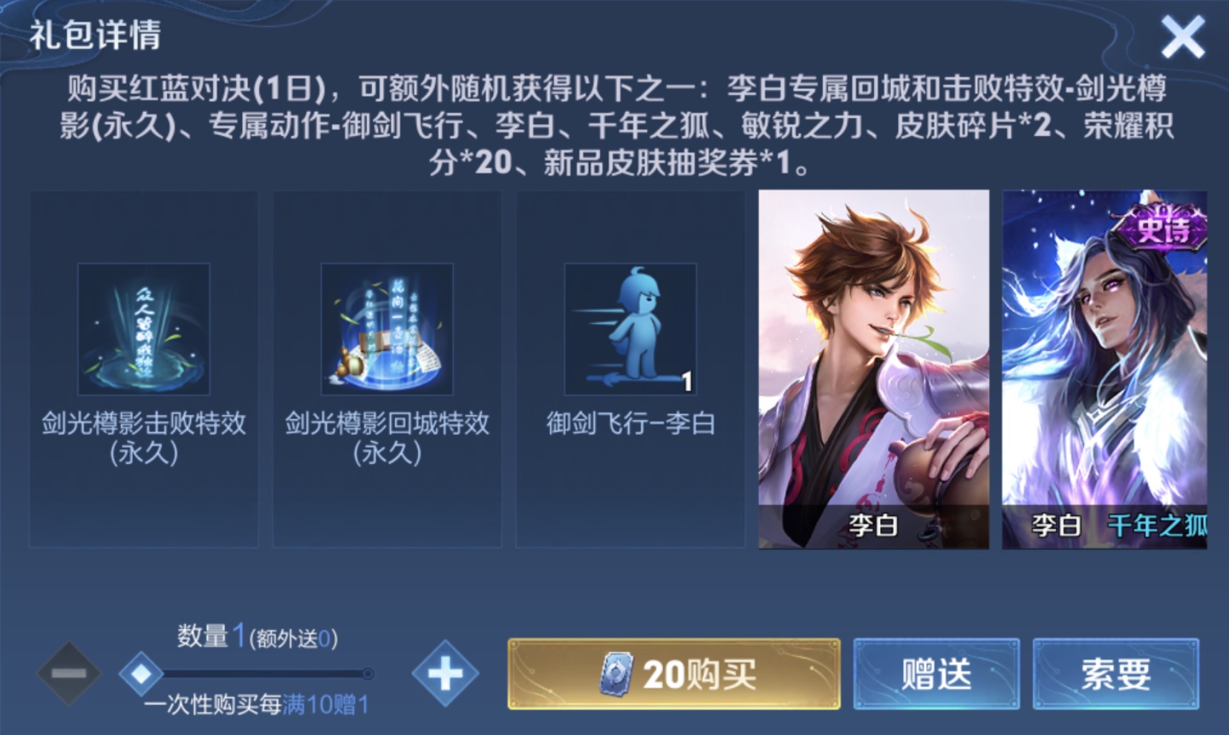Buy the pack for 20 coupons
Screen dimensions: 1229x735
click(674, 673)
